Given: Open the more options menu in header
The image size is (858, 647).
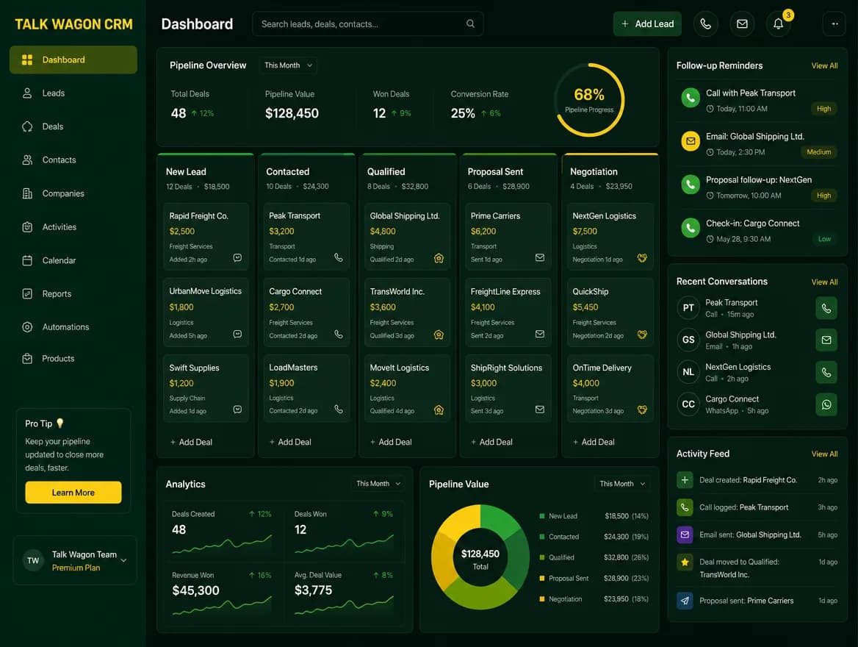Looking at the screenshot, I should 834,24.
